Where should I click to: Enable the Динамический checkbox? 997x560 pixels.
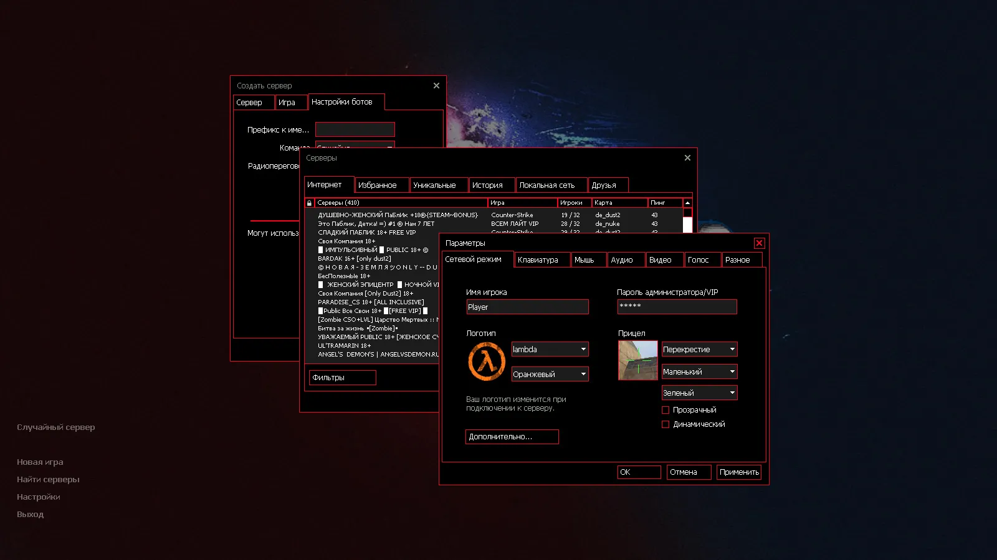pos(665,424)
